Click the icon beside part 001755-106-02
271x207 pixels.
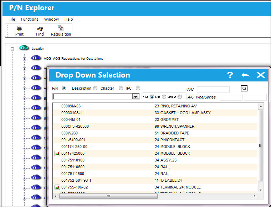coord(57,187)
